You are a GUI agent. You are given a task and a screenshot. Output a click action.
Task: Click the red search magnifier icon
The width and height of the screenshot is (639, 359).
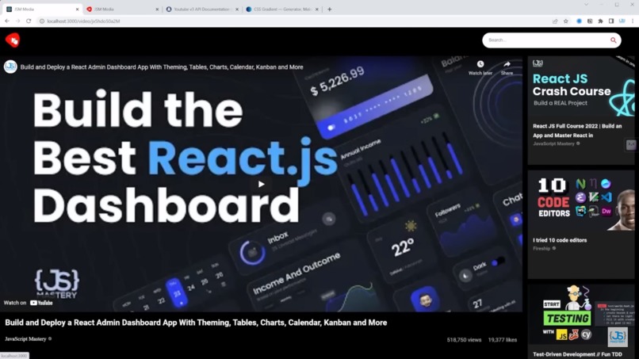point(613,40)
